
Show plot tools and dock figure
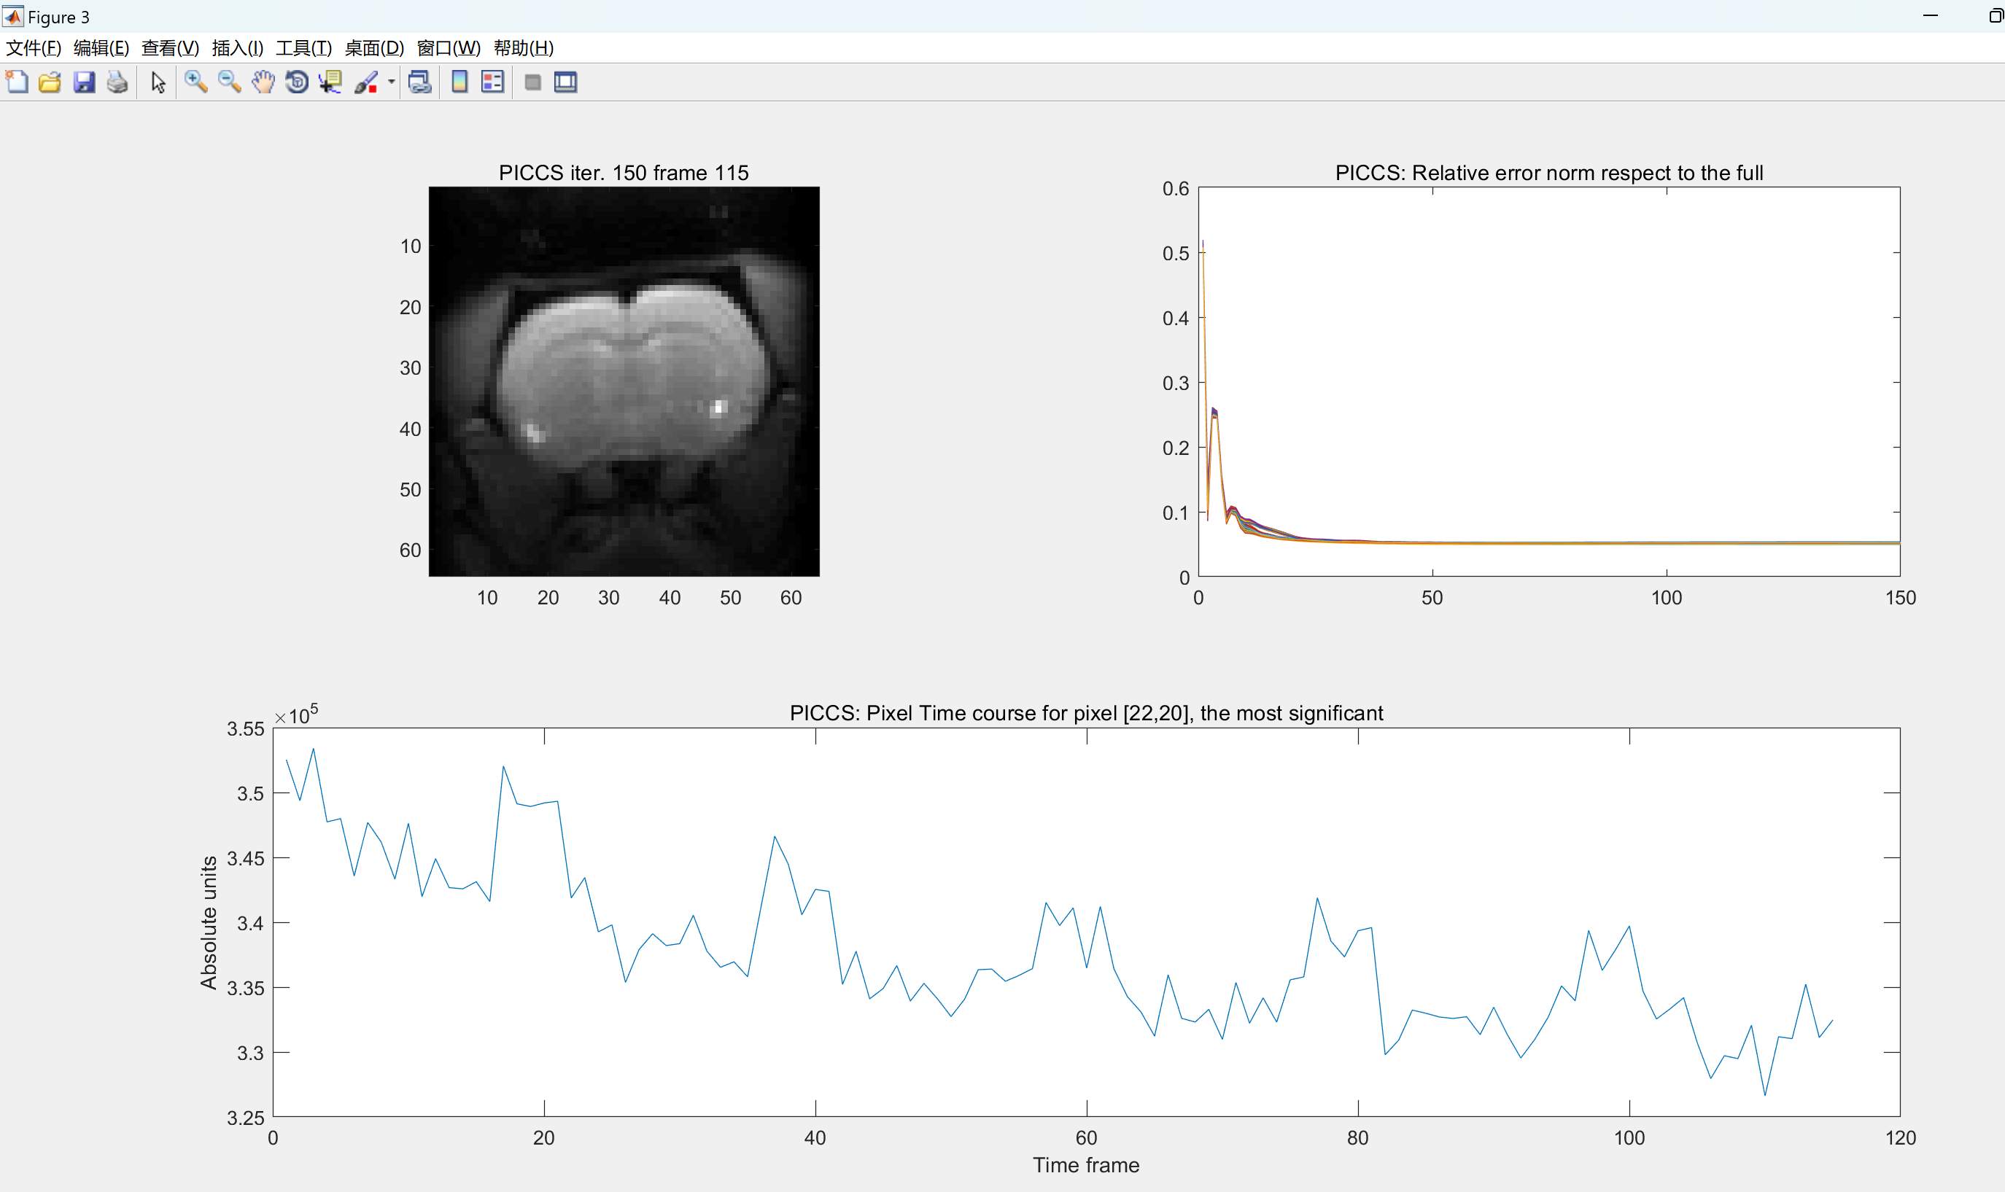[x=566, y=82]
